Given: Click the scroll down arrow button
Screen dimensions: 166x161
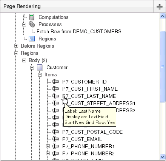Looking at the screenshot, I should click(x=162, y=157).
